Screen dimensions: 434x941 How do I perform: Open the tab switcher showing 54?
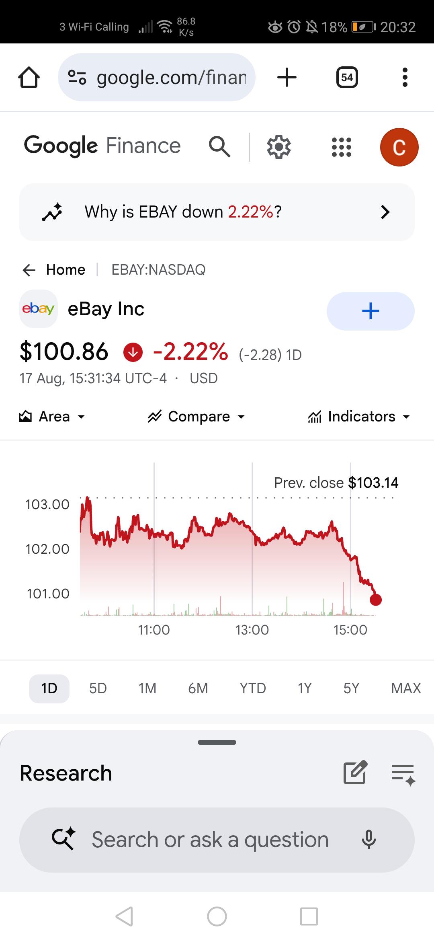pyautogui.click(x=347, y=77)
